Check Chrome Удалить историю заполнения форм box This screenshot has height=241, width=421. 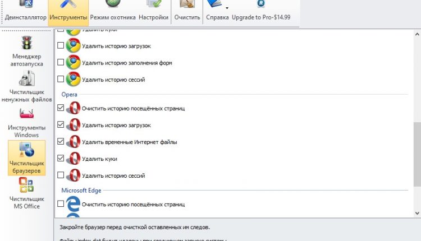61,62
